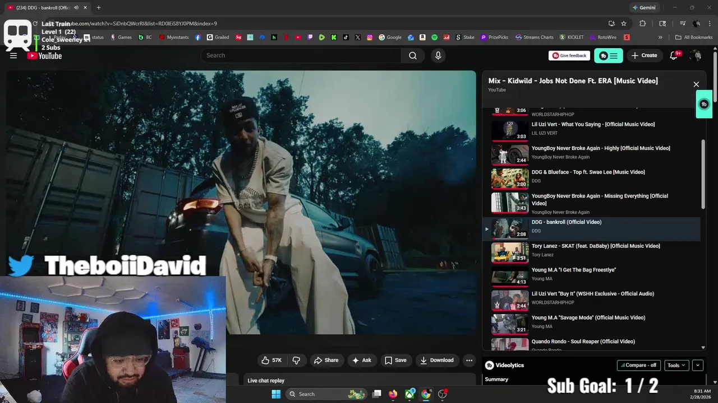The image size is (718, 403).
Task: Open OBS Studio from the taskbar
Action: click(443, 394)
